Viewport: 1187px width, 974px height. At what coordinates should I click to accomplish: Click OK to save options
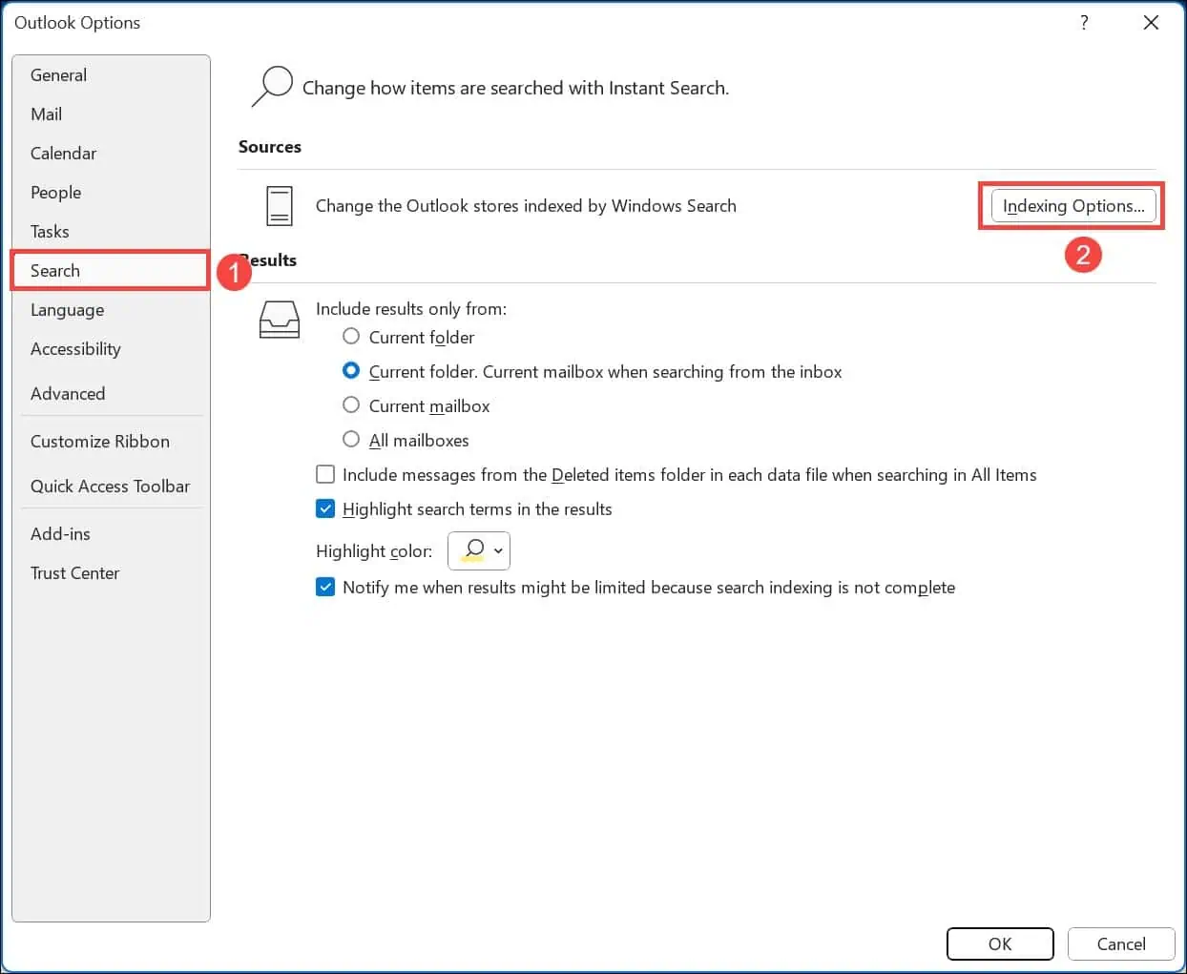point(1000,943)
